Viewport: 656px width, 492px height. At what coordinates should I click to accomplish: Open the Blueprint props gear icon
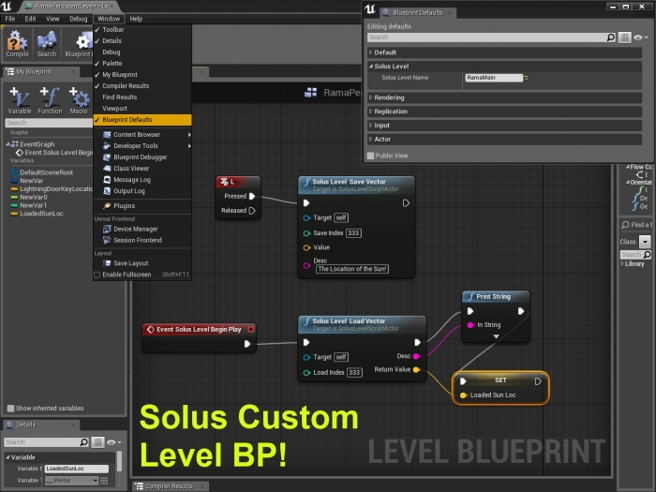[82, 41]
